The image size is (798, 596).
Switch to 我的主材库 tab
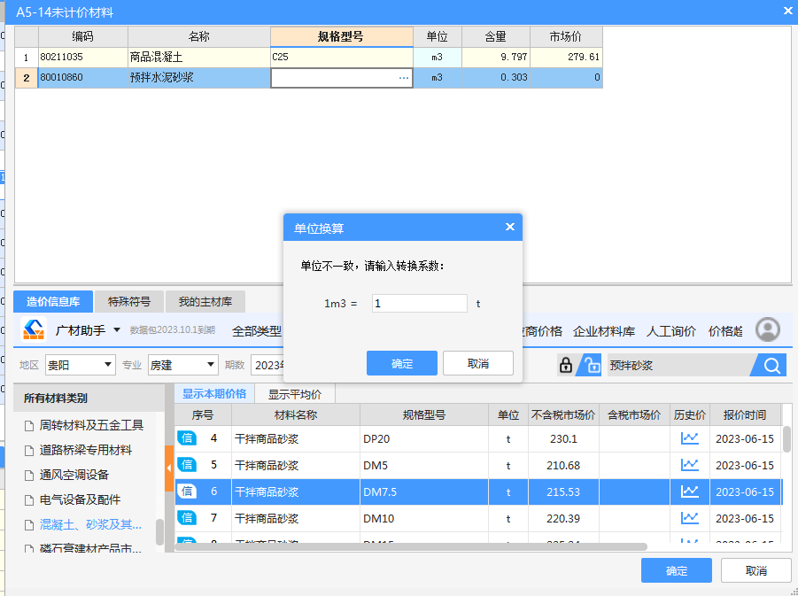tap(205, 302)
